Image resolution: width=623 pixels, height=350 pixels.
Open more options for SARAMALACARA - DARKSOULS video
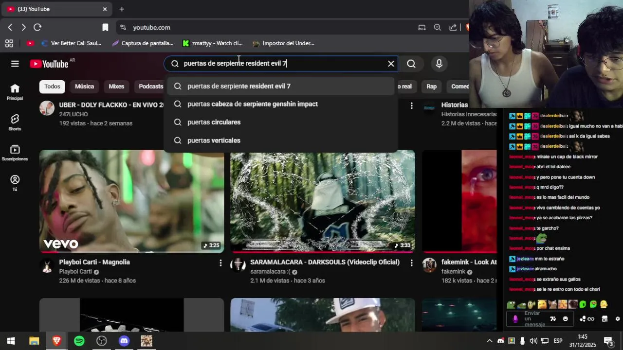click(x=412, y=263)
